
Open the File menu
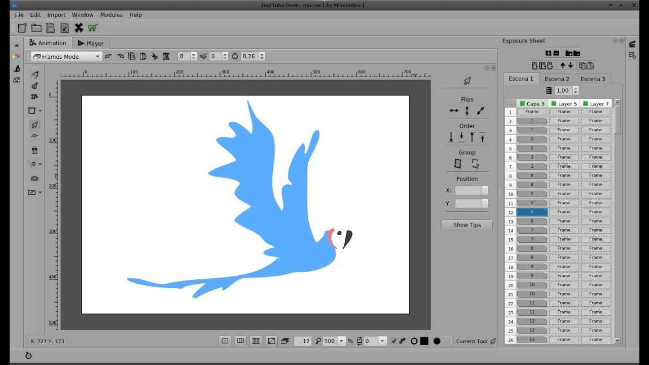click(x=19, y=15)
